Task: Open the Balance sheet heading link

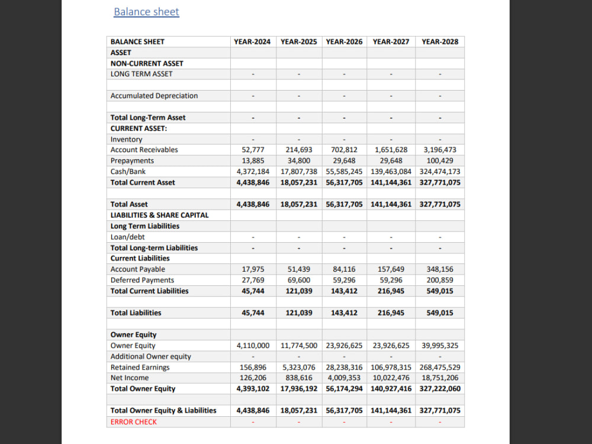Action: point(146,12)
